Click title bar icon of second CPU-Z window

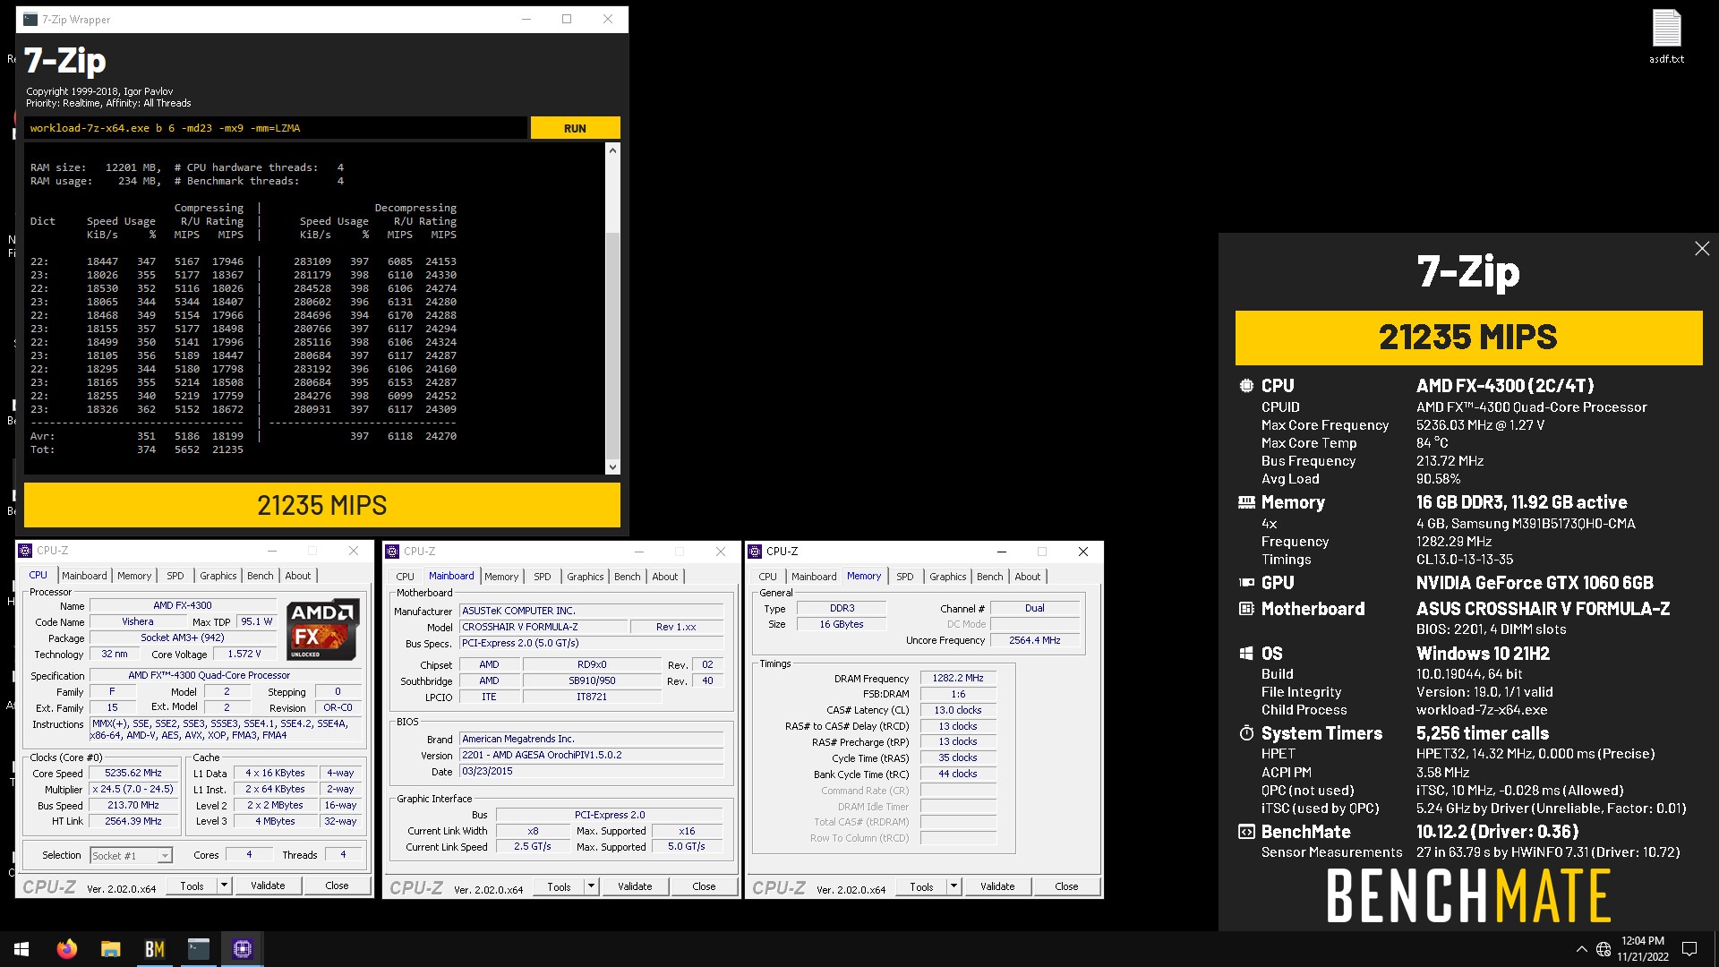392,552
